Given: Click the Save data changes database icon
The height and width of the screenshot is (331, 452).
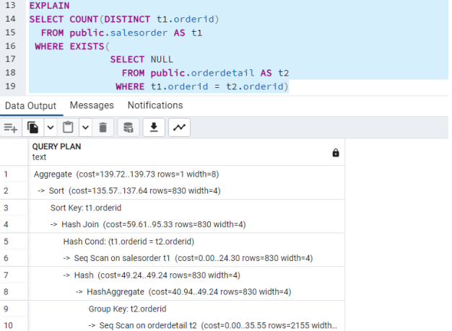Looking at the screenshot, I should [129, 128].
